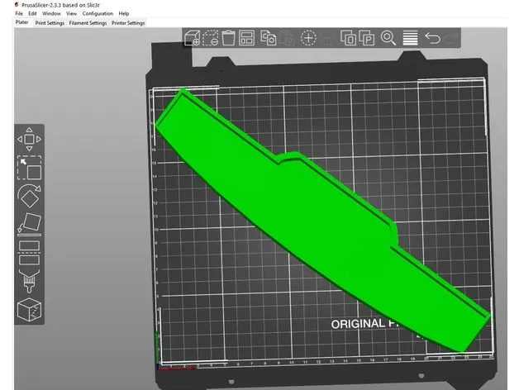The height and width of the screenshot is (390, 519).
Task: Click the Add model cube icon
Action: (x=193, y=38)
